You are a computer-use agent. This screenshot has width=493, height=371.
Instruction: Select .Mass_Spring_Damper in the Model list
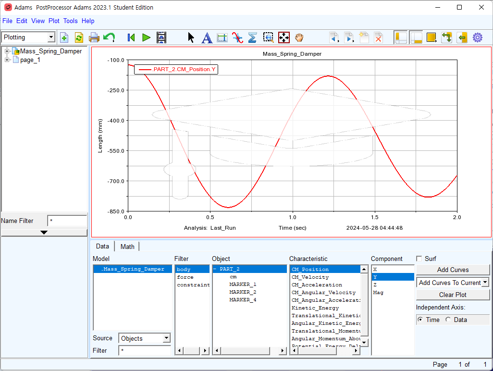[133, 269]
